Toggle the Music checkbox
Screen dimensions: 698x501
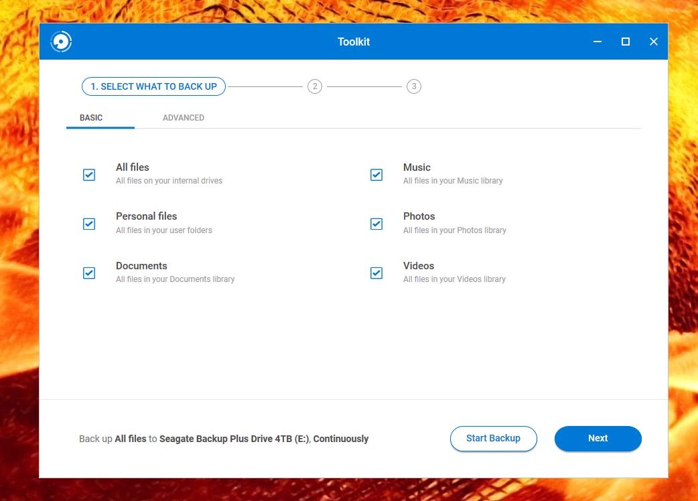click(376, 175)
